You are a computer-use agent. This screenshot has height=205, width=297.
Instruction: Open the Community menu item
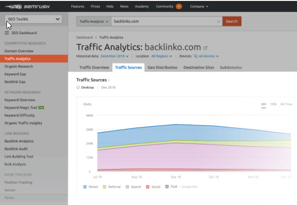point(164,6)
